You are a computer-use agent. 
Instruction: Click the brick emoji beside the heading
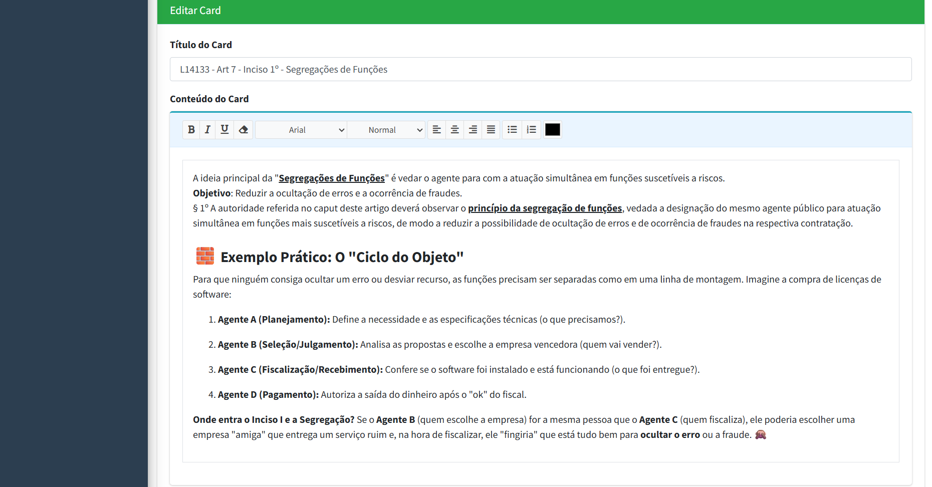click(205, 256)
